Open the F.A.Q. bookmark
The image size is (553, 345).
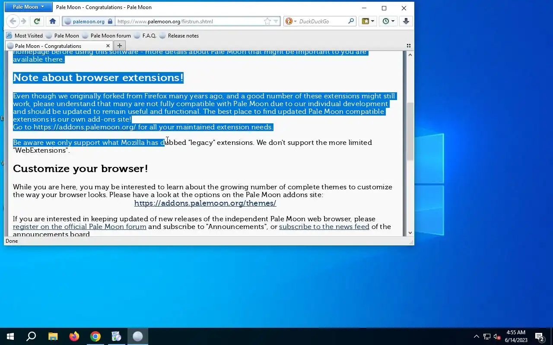point(145,35)
